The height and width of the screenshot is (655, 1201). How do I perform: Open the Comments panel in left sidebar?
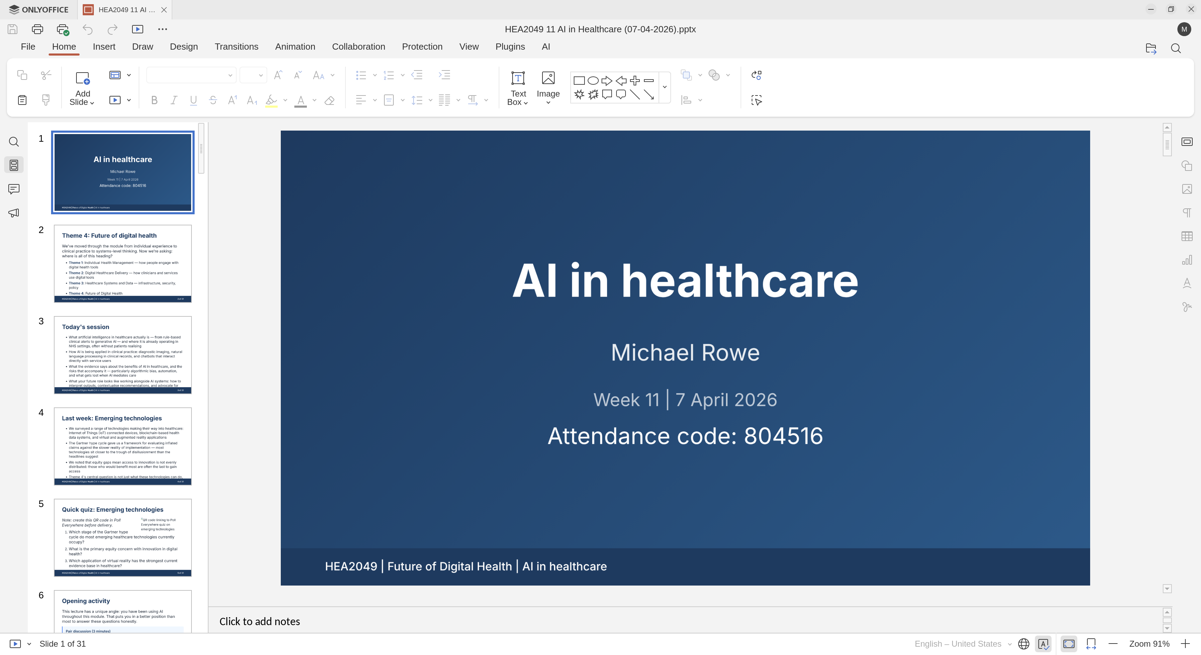click(14, 189)
